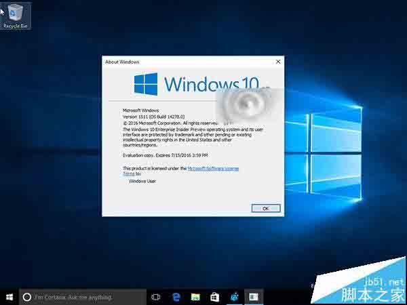
Task: Open Task View from the taskbar
Action: click(x=156, y=298)
